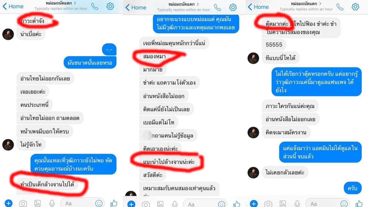This screenshot has height=207, width=368.
Task: Expand contact name chevron in middle chat
Action: pyautogui.click(x=198, y=4)
